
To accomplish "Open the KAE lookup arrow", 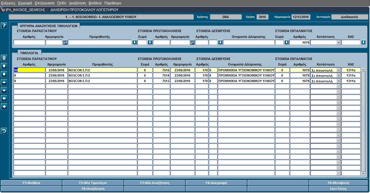I will pos(363,43).
